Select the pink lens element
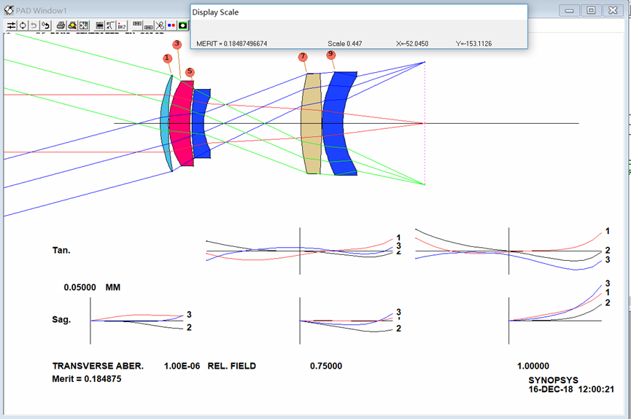Image resolution: width=631 pixels, height=419 pixels. 181,123
